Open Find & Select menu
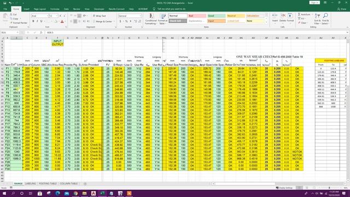This screenshot has height=197, width=350. click(325, 19)
